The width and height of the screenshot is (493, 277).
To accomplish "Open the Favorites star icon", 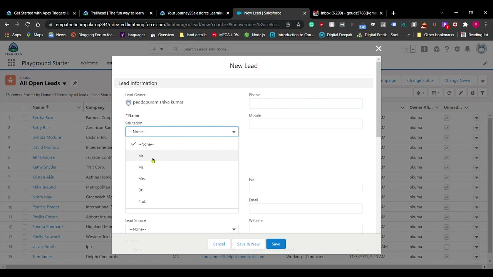I will pos(406,49).
